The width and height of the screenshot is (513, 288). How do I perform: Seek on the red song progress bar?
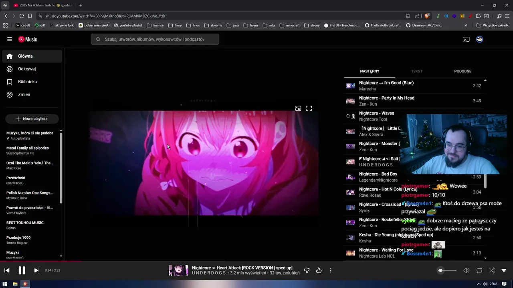[256, 262]
